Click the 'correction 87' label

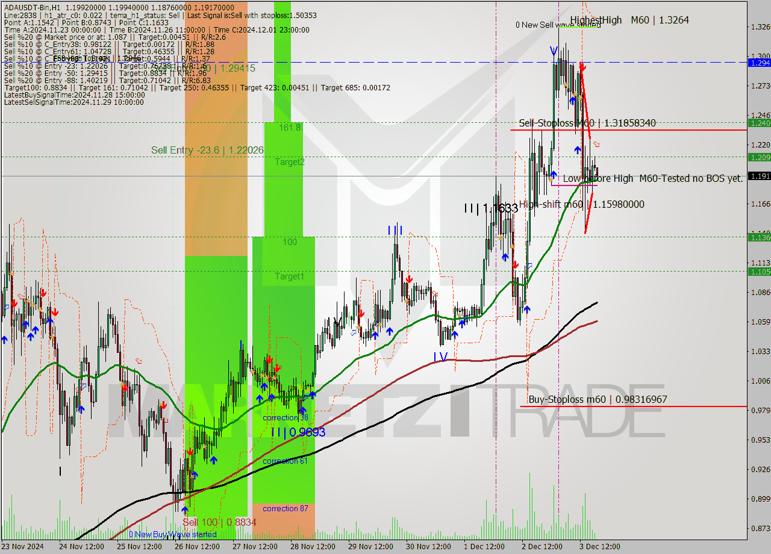click(x=286, y=508)
